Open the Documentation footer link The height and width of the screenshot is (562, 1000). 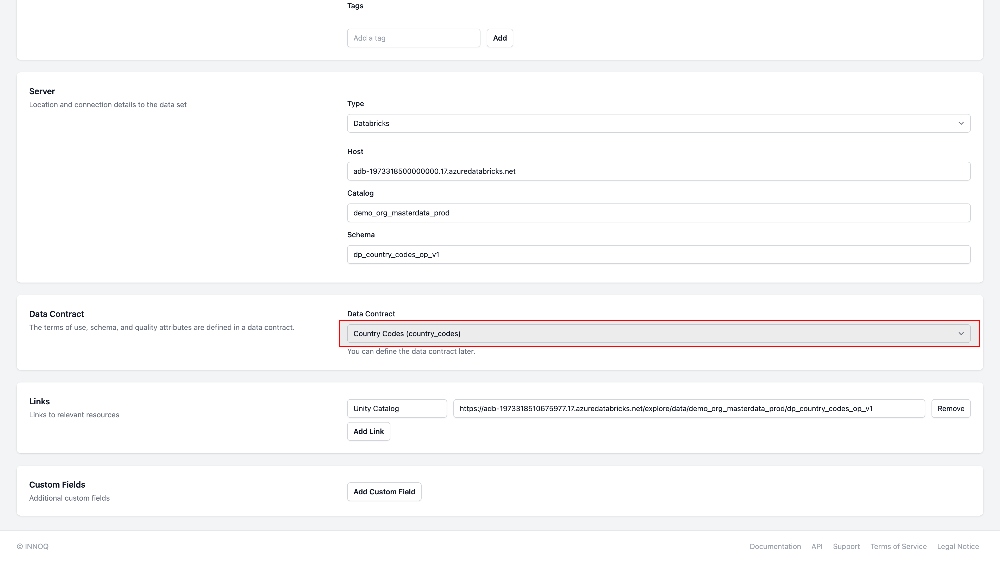click(775, 546)
